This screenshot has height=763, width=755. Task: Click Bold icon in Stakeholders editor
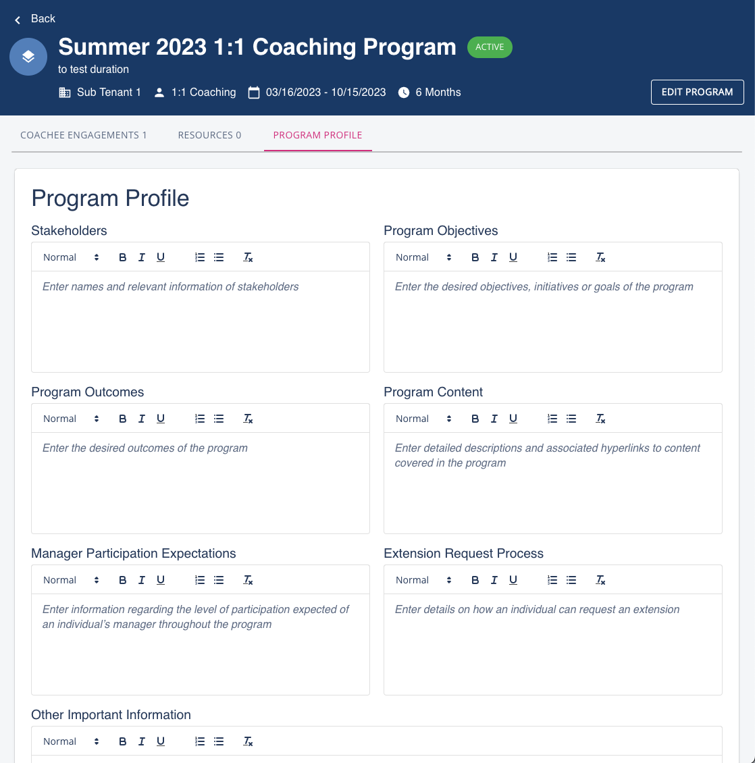[x=123, y=257]
